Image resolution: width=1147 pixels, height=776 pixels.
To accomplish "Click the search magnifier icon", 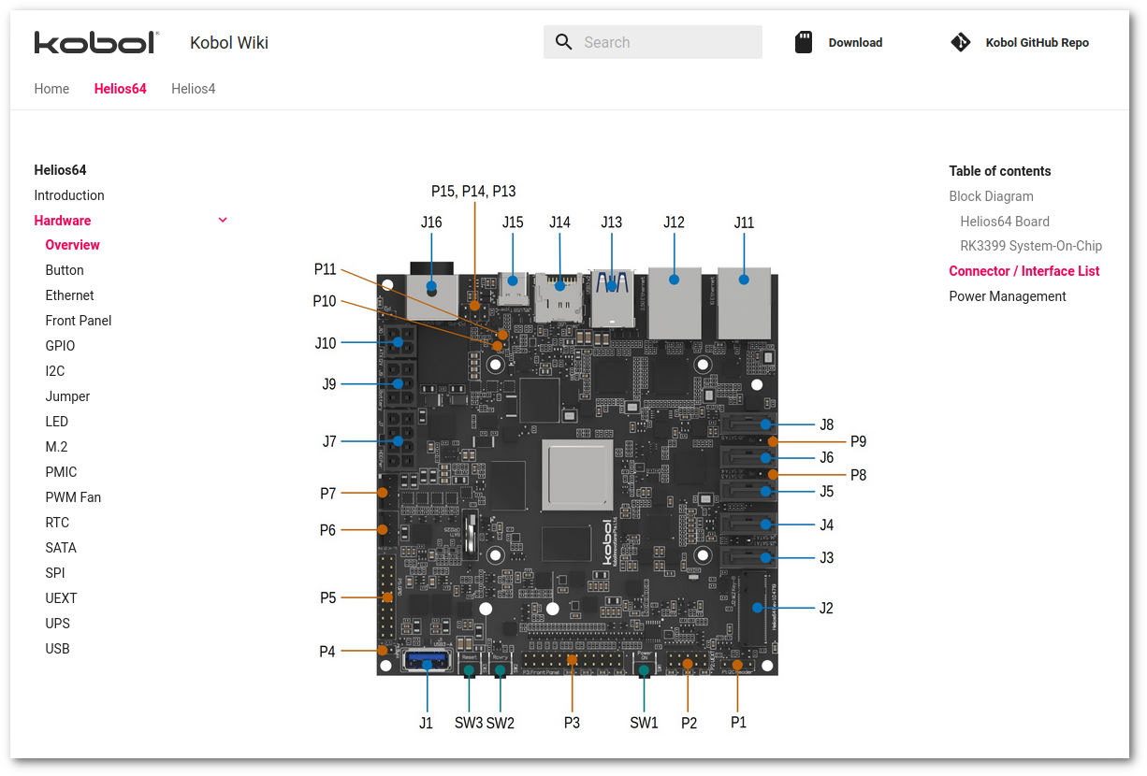I will pos(563,42).
